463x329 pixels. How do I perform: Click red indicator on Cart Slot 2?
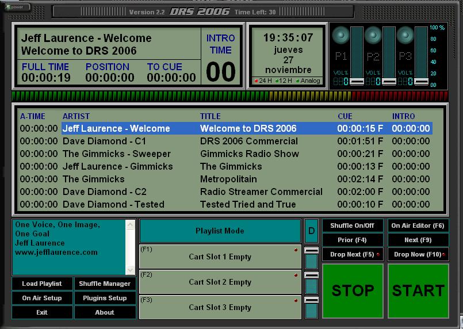click(296, 276)
